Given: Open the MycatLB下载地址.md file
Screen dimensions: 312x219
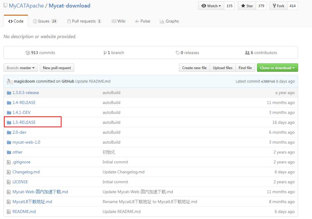Looking at the screenshot, I should point(32,202).
